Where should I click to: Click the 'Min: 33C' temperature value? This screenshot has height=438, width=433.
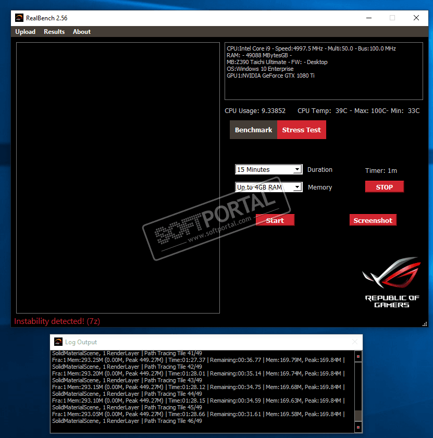pos(405,111)
